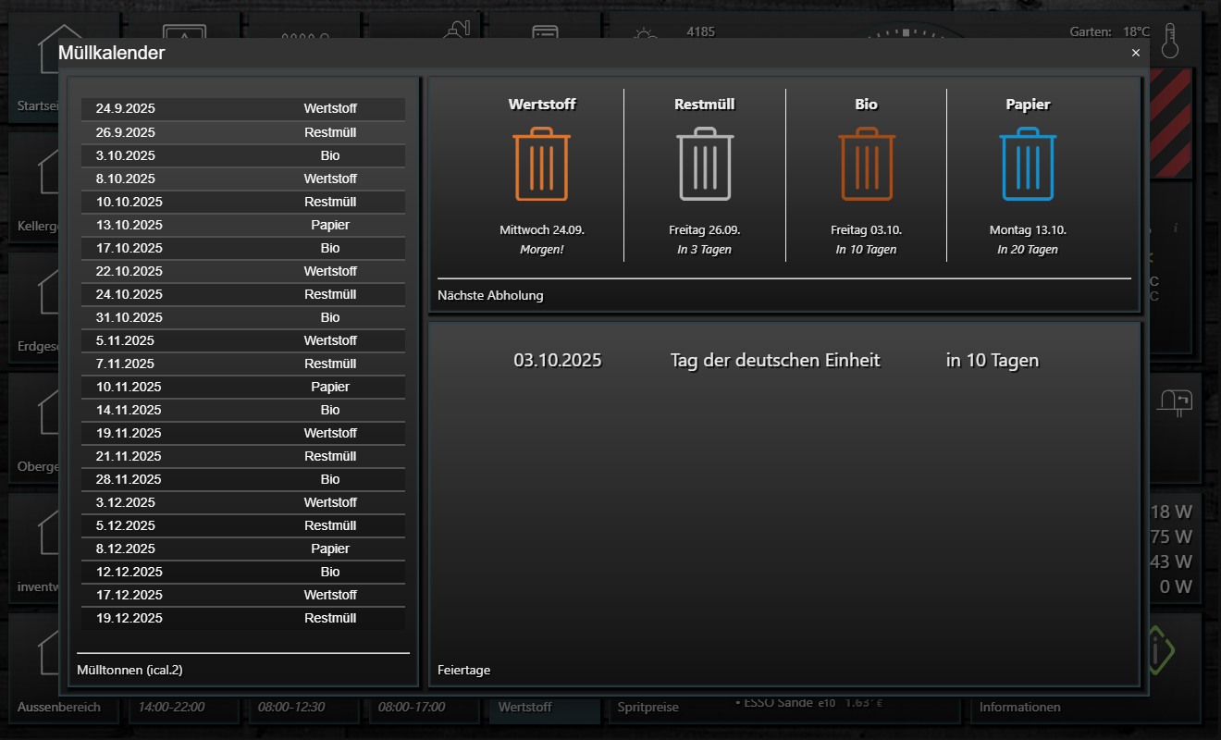The height and width of the screenshot is (740, 1221).
Task: Click the Mittwoch 24.09. pickup date text
Action: pyautogui.click(x=542, y=230)
